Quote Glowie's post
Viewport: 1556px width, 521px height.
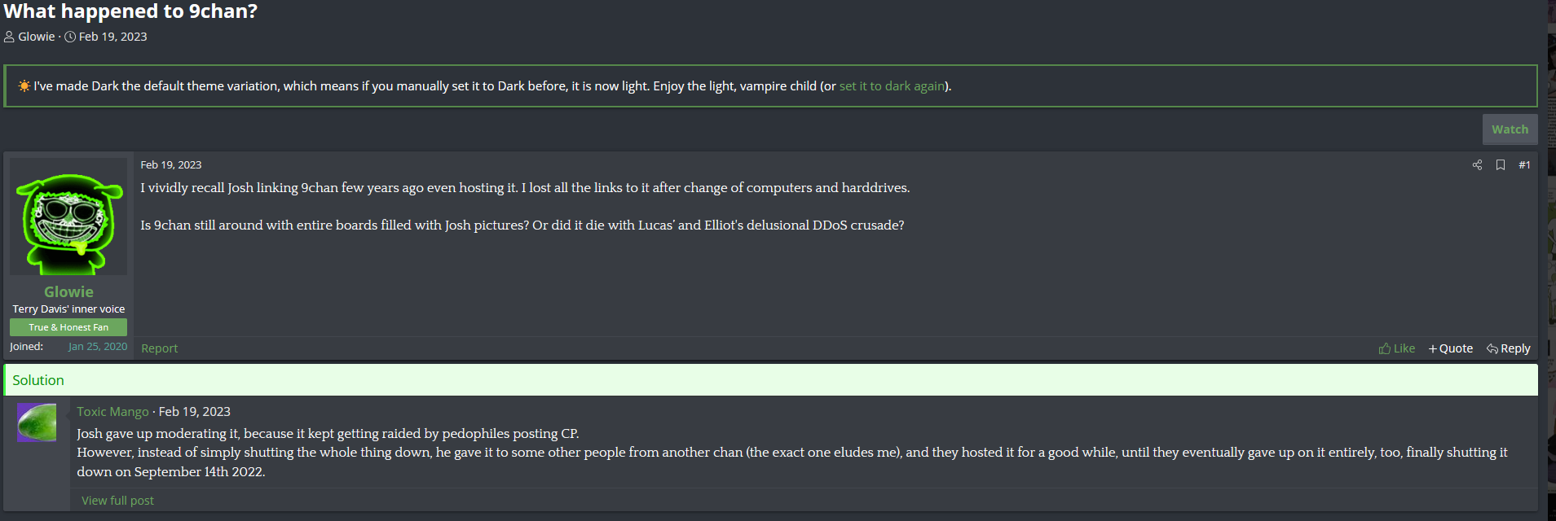[1450, 348]
